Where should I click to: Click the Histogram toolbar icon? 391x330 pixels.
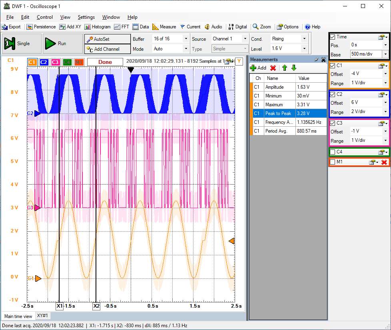[97, 27]
